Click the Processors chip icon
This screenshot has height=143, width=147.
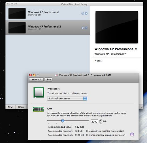pyautogui.click(x=39, y=92)
